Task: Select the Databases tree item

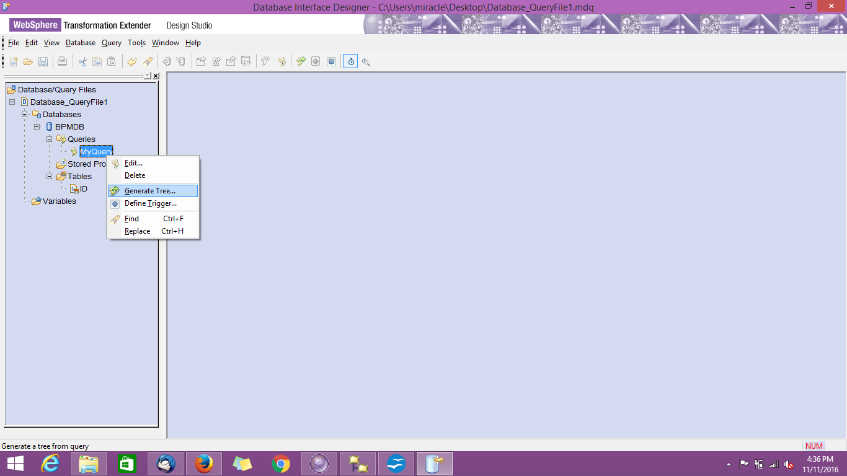Action: tap(62, 114)
